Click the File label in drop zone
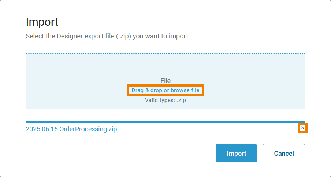The height and width of the screenshot is (177, 331). 165,81
